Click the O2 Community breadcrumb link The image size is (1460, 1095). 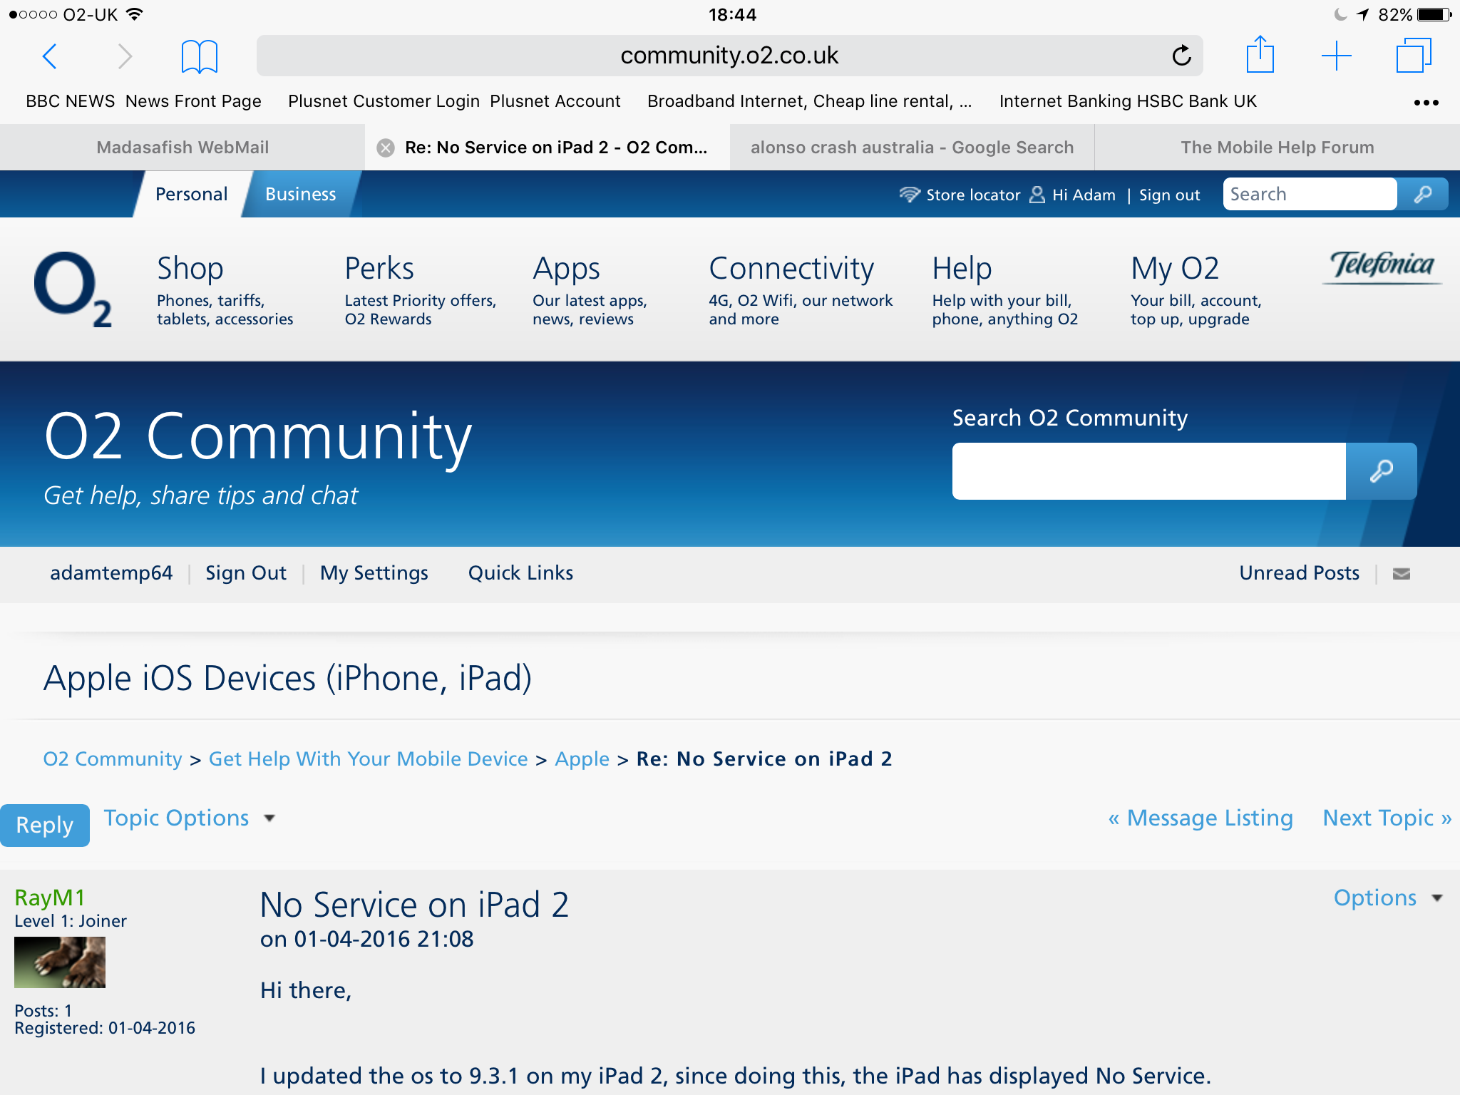113,759
